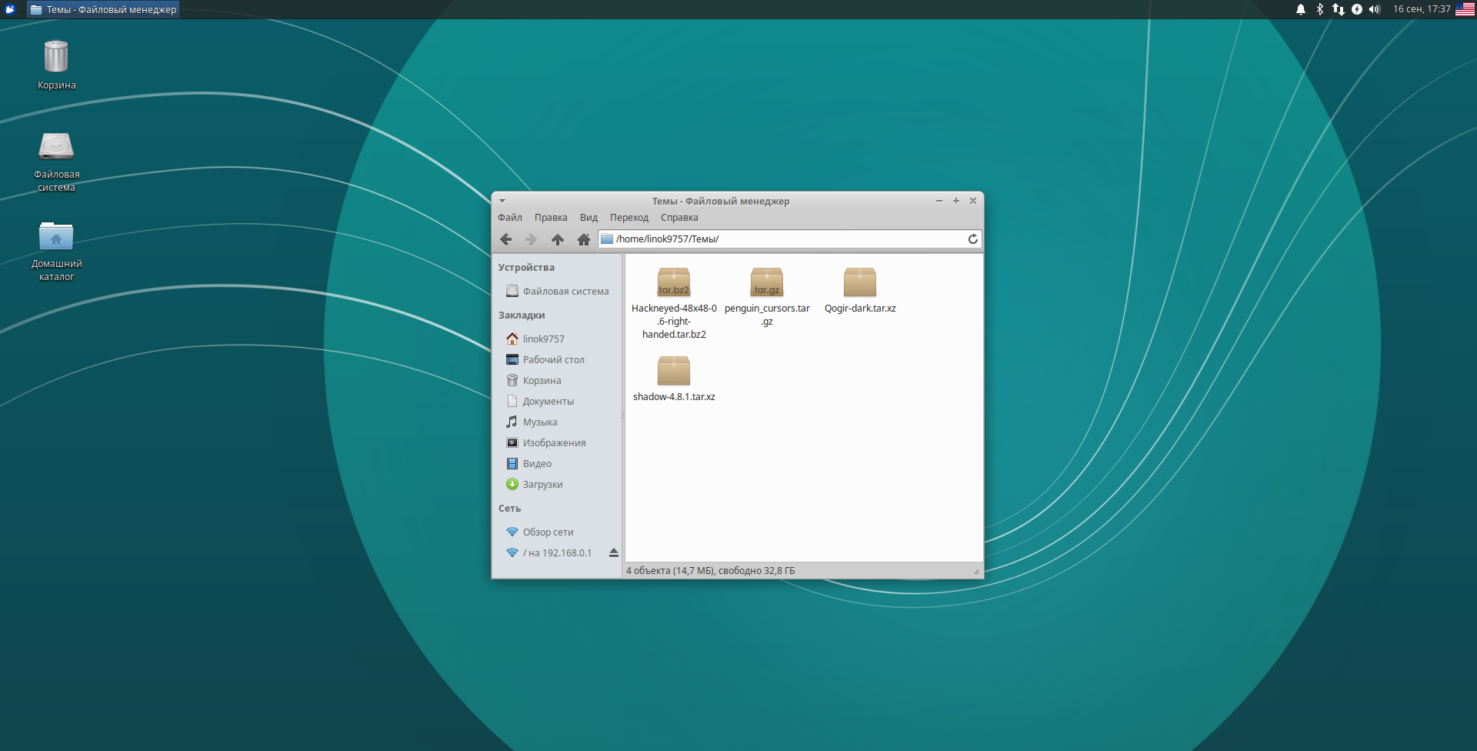
Task: Open the Вид menu
Action: 588,218
